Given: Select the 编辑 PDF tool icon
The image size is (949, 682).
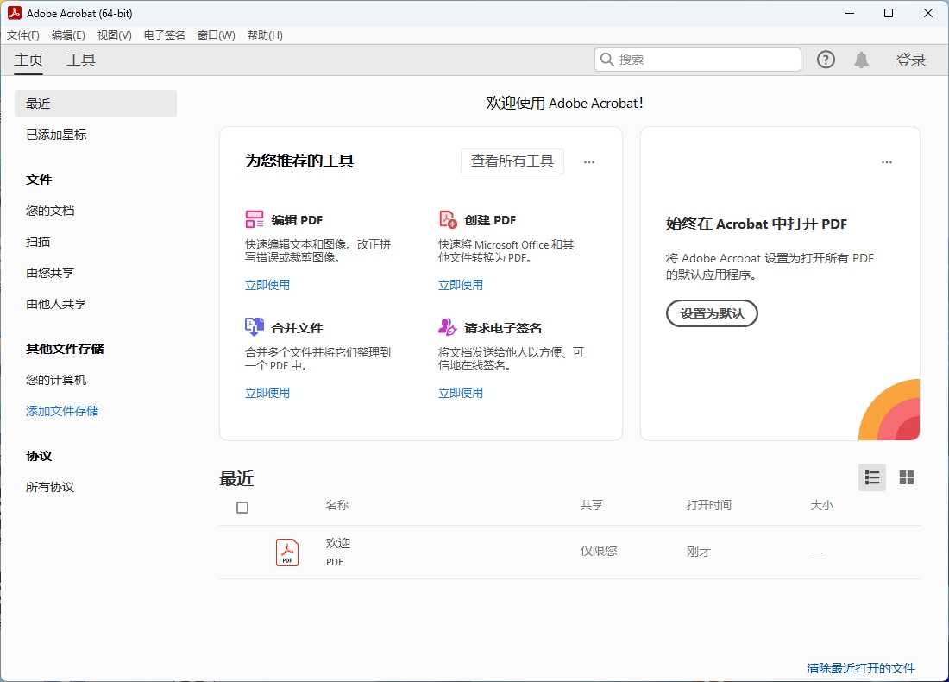Looking at the screenshot, I should 254,219.
